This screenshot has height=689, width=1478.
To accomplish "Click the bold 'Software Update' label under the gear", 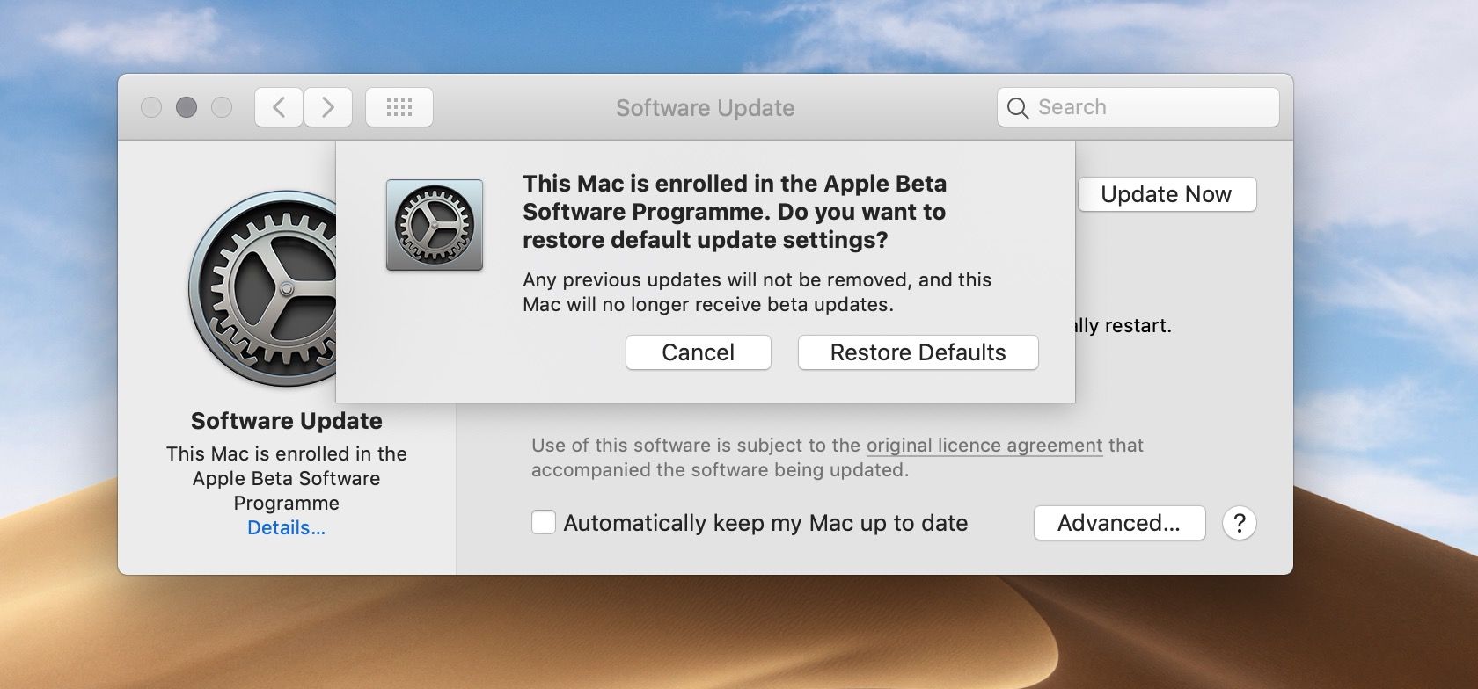I will coord(286,421).
